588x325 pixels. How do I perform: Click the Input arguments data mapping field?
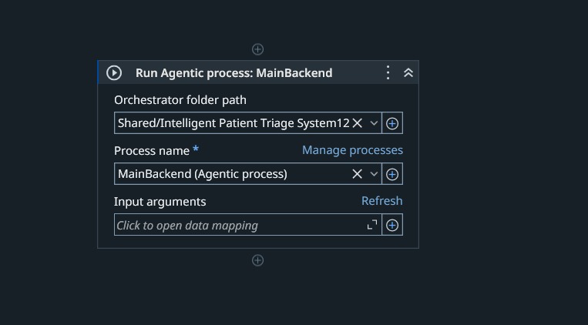point(248,225)
